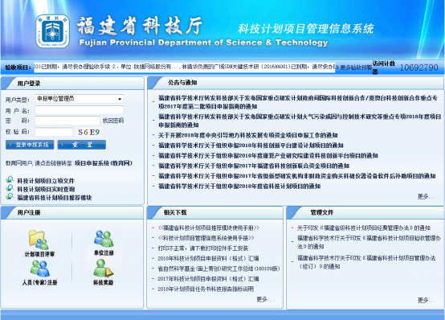Screen dimensions: 445x320
Task: Click magnifier icon beside 科技计划项目实时查询
Action: click(x=10, y=188)
